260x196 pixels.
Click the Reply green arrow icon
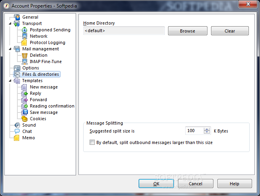[x=25, y=93]
